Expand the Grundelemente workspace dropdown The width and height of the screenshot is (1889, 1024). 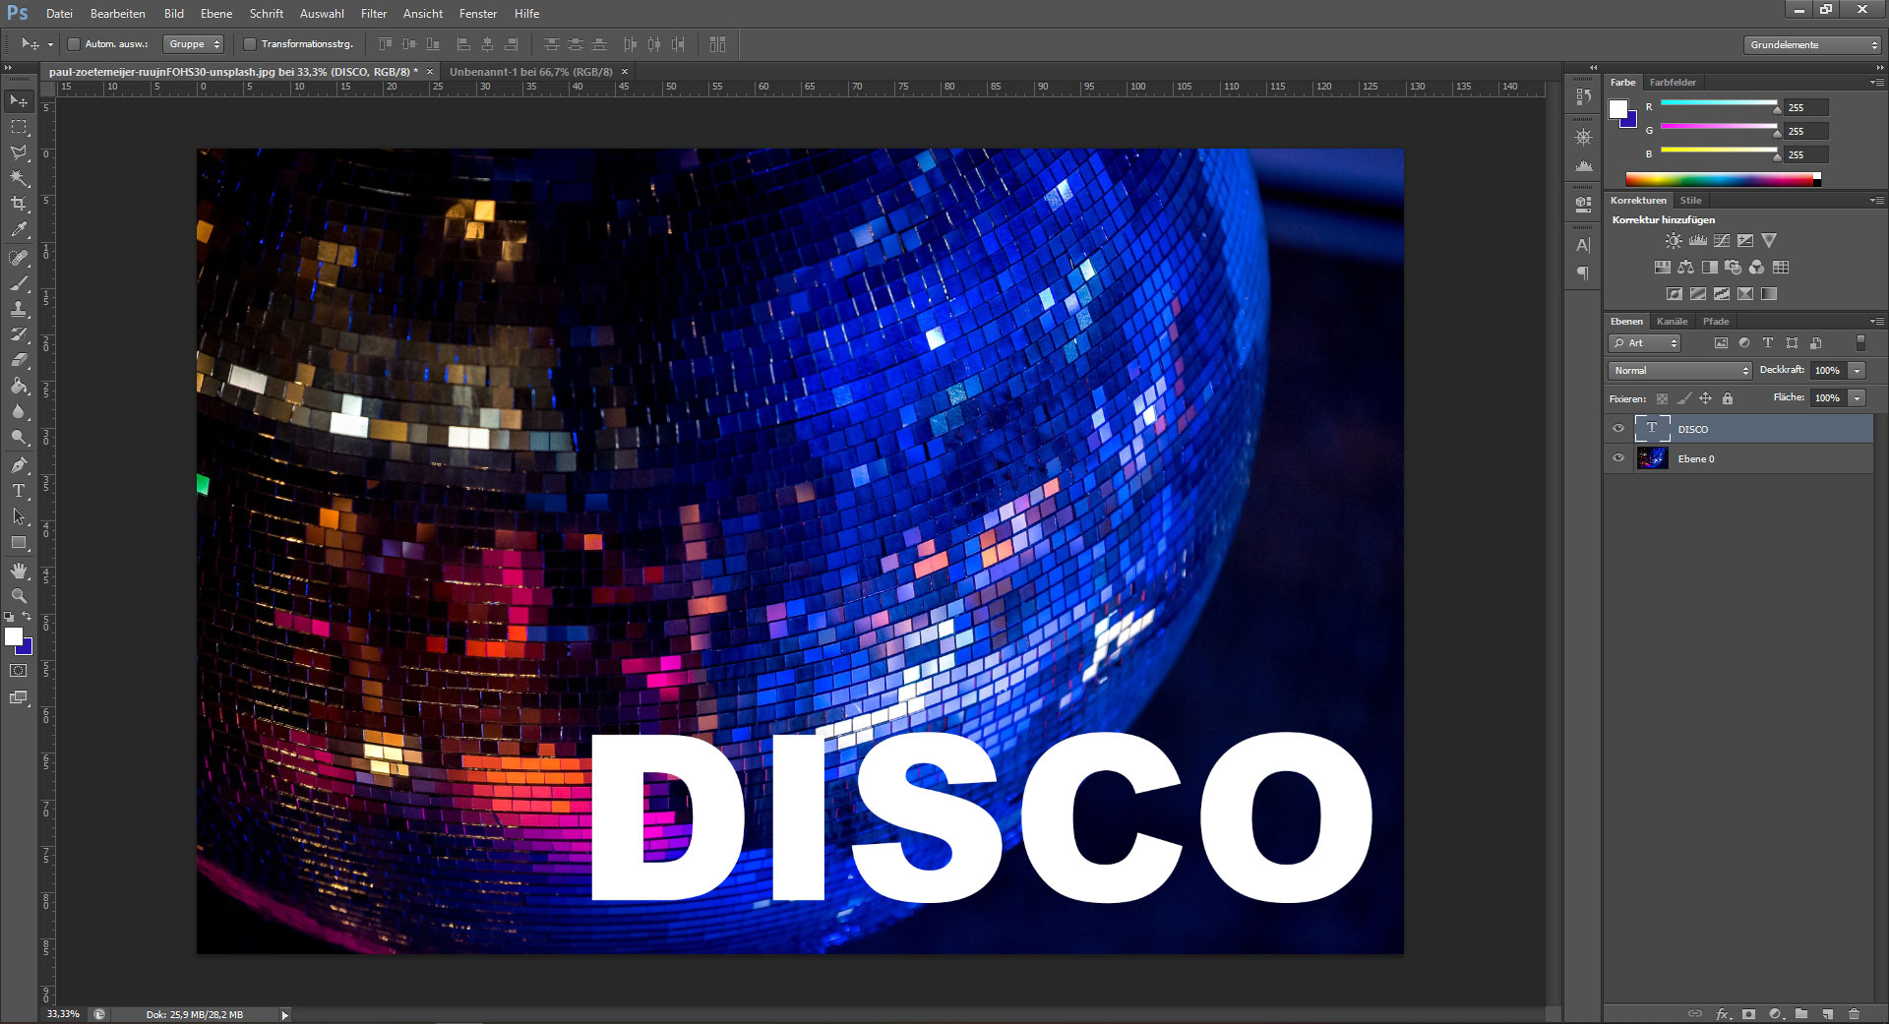[1813, 45]
